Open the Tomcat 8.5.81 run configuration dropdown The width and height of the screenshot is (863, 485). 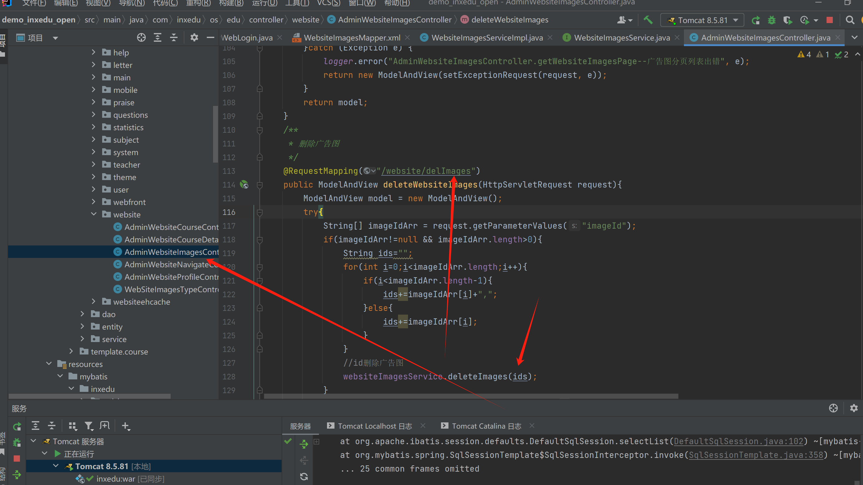tap(702, 20)
